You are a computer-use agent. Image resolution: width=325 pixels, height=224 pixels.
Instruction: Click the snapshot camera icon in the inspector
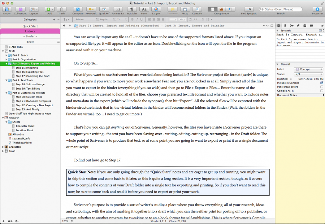(305, 26)
